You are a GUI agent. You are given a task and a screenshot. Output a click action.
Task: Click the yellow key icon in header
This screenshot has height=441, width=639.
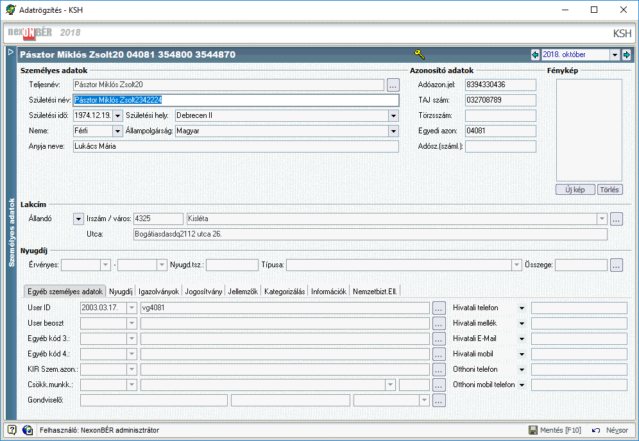(x=420, y=54)
